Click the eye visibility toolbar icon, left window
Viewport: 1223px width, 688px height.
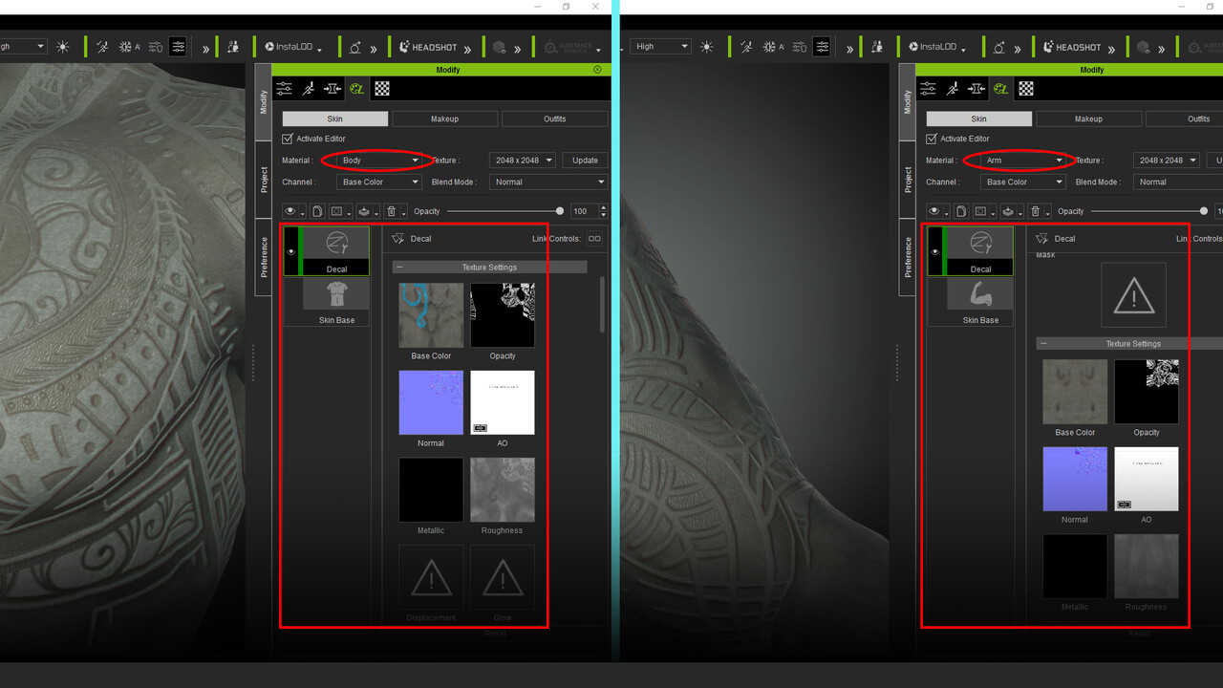point(292,211)
